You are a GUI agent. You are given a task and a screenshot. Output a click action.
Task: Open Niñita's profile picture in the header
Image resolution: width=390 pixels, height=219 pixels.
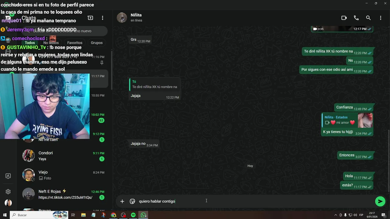click(122, 18)
